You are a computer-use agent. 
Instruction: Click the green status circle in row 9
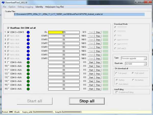(x=28, y=62)
